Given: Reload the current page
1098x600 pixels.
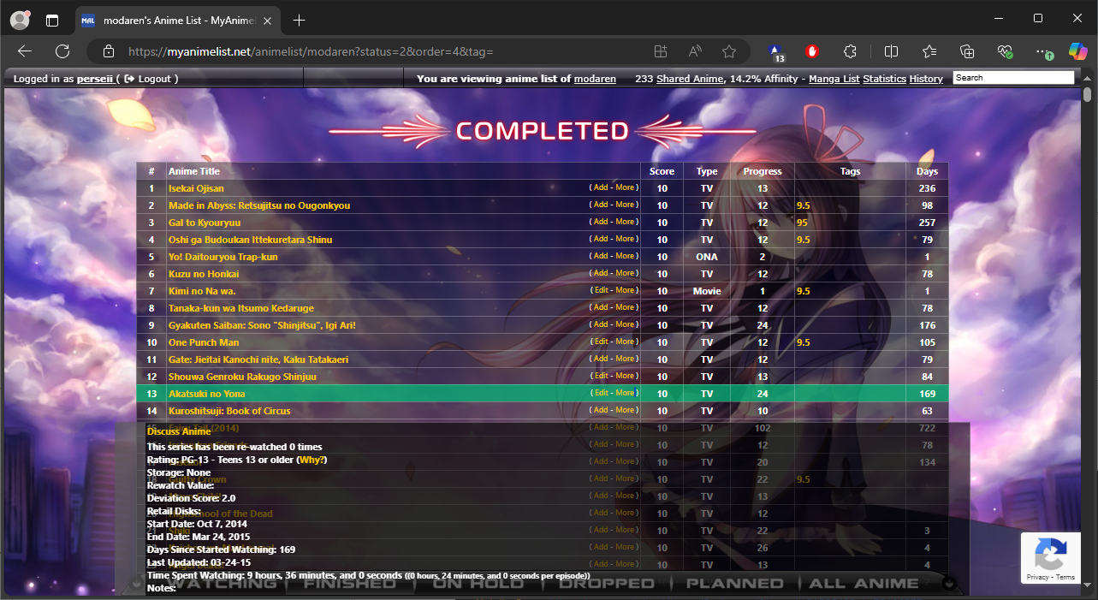Looking at the screenshot, I should 62,51.
